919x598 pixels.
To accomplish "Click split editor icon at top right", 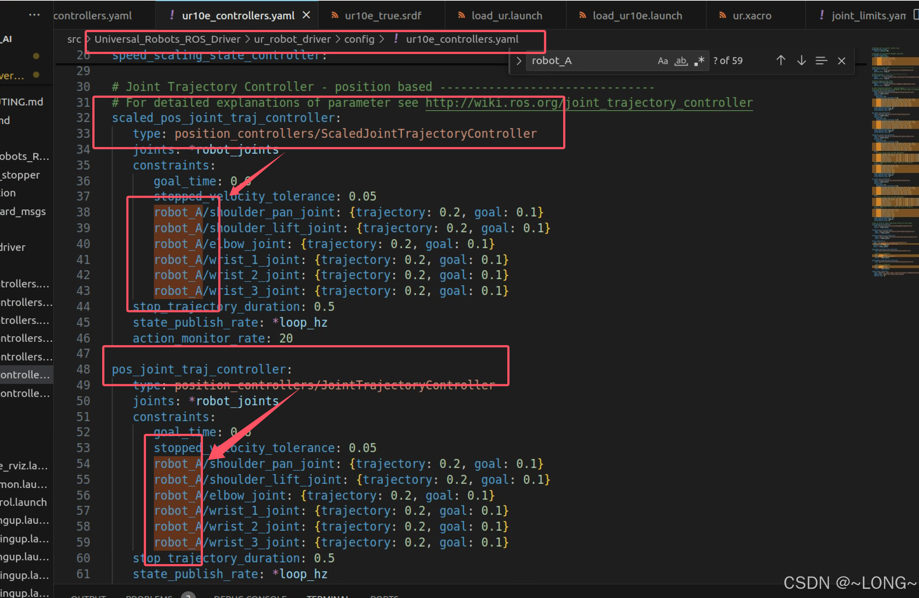I will pos(916,15).
